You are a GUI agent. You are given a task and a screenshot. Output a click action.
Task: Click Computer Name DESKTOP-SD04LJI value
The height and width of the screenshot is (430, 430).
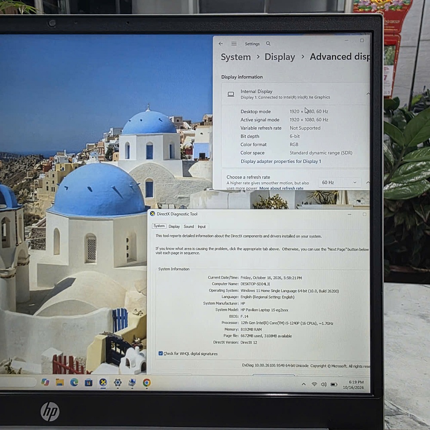click(x=255, y=284)
